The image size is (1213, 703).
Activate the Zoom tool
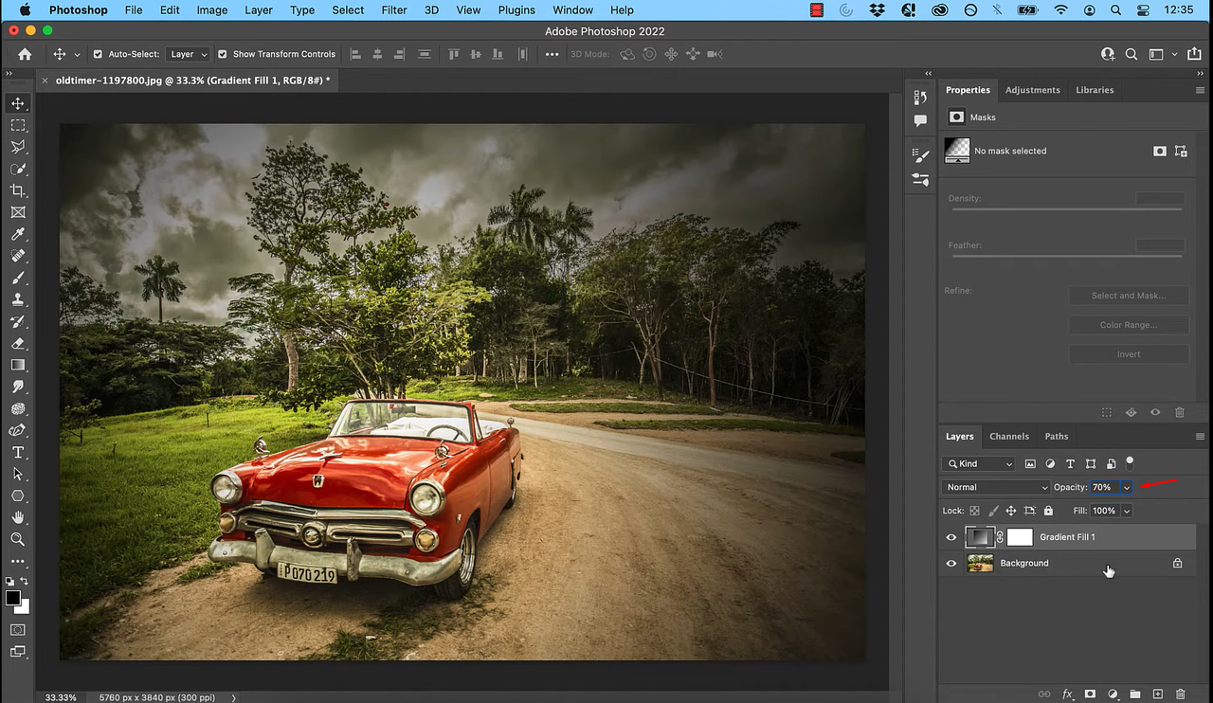(17, 539)
